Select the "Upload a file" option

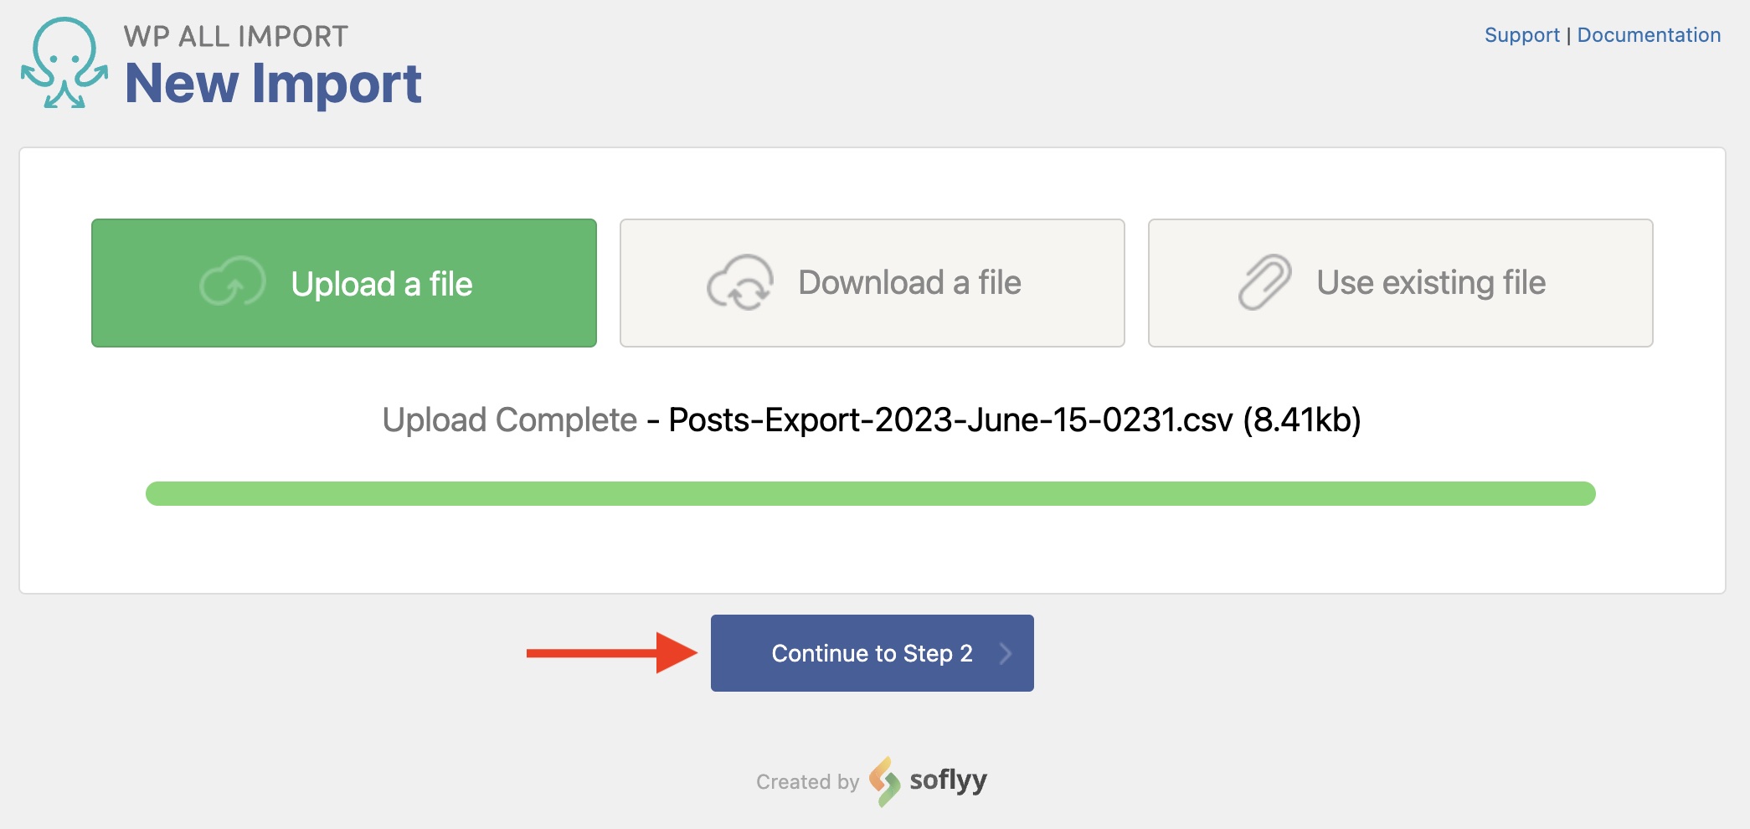coord(382,284)
